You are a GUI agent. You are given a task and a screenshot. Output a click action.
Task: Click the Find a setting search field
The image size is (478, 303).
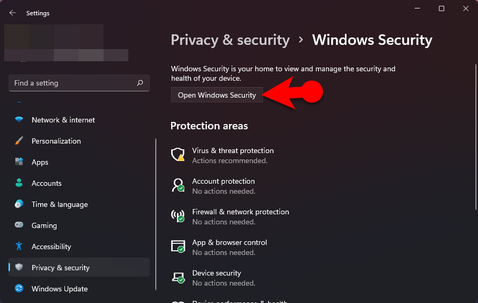click(79, 83)
